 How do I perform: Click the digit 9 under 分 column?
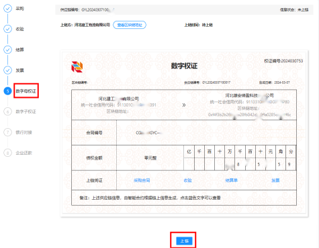pos(289,164)
